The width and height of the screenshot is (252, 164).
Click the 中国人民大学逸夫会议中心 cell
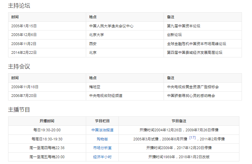coord(111,26)
